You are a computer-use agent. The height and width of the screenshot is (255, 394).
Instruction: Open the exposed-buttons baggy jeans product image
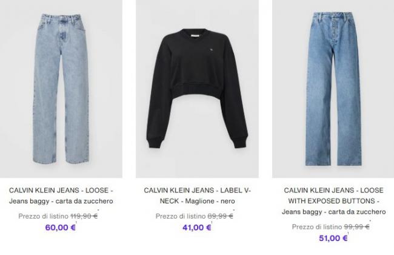(333, 89)
